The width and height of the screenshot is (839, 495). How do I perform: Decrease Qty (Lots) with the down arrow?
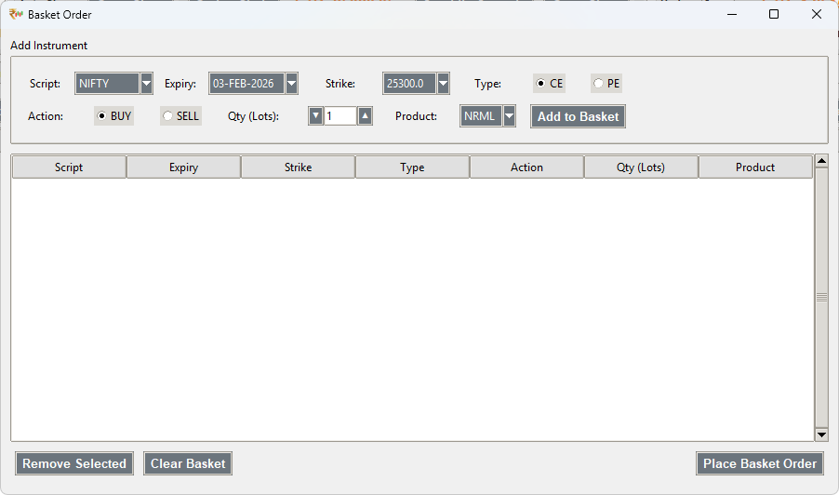coord(315,116)
